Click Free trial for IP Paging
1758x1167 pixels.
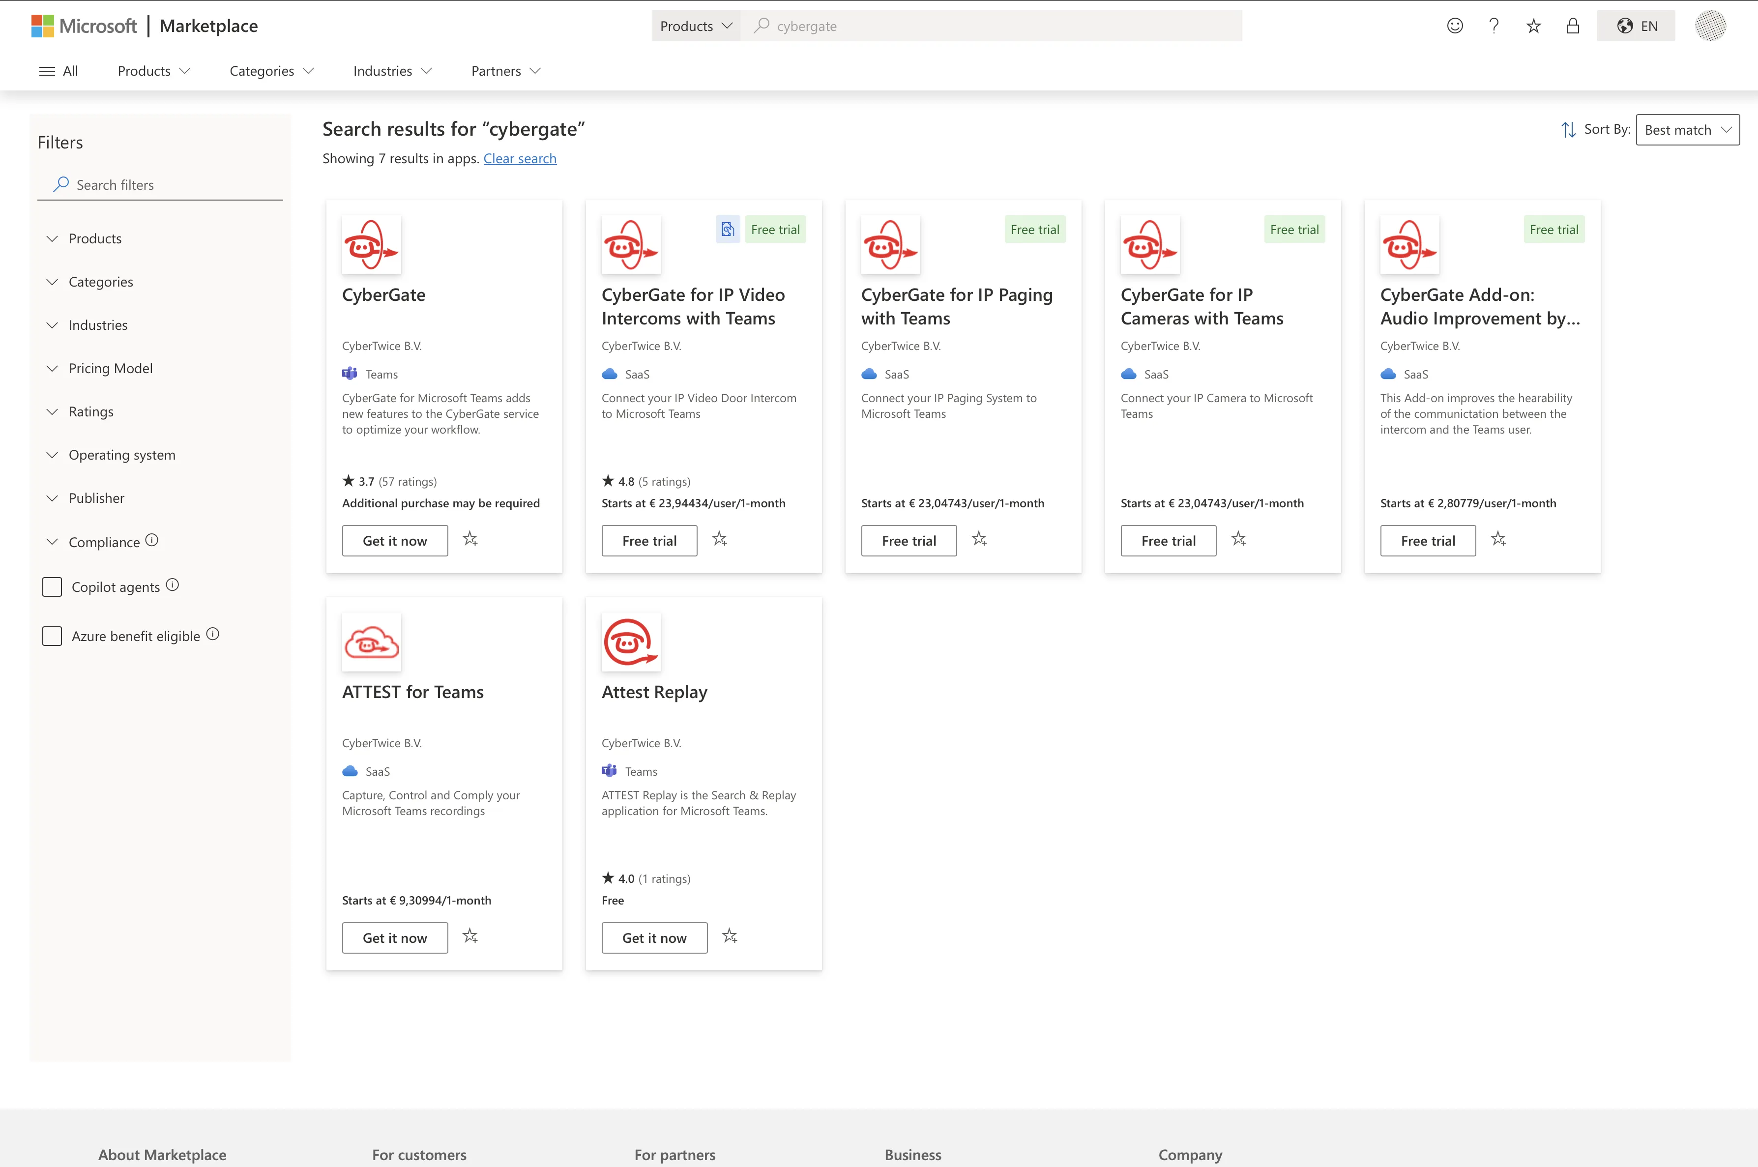(909, 541)
